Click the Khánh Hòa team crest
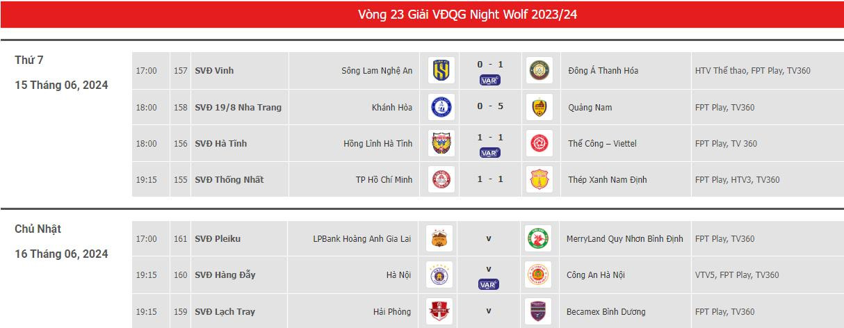844x328 pixels. coord(441,107)
